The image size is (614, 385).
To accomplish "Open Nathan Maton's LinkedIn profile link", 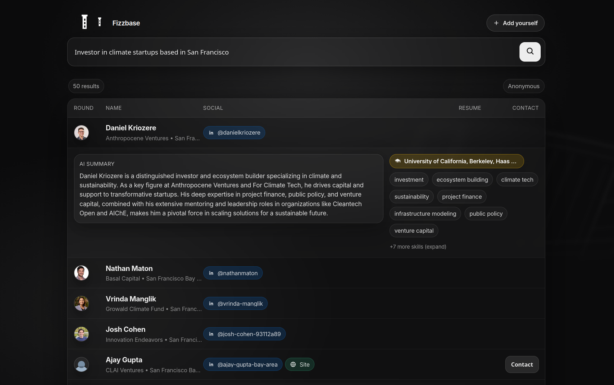I will click(x=233, y=273).
